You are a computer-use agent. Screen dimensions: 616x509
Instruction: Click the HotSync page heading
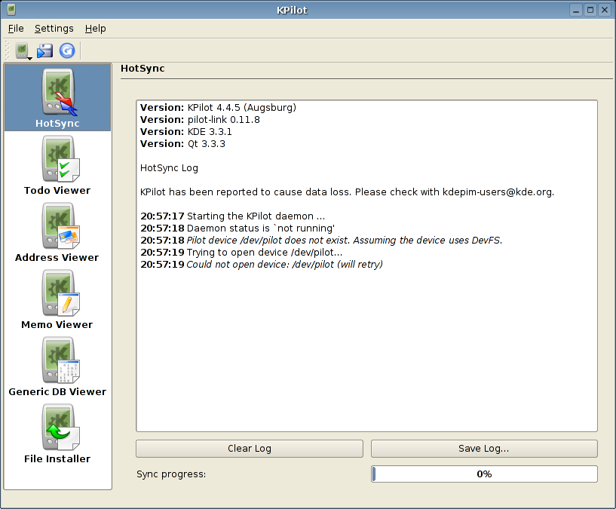tap(143, 69)
